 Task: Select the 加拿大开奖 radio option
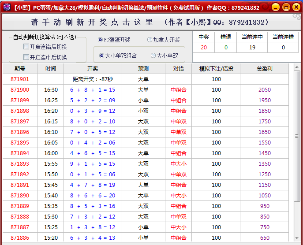150,40
